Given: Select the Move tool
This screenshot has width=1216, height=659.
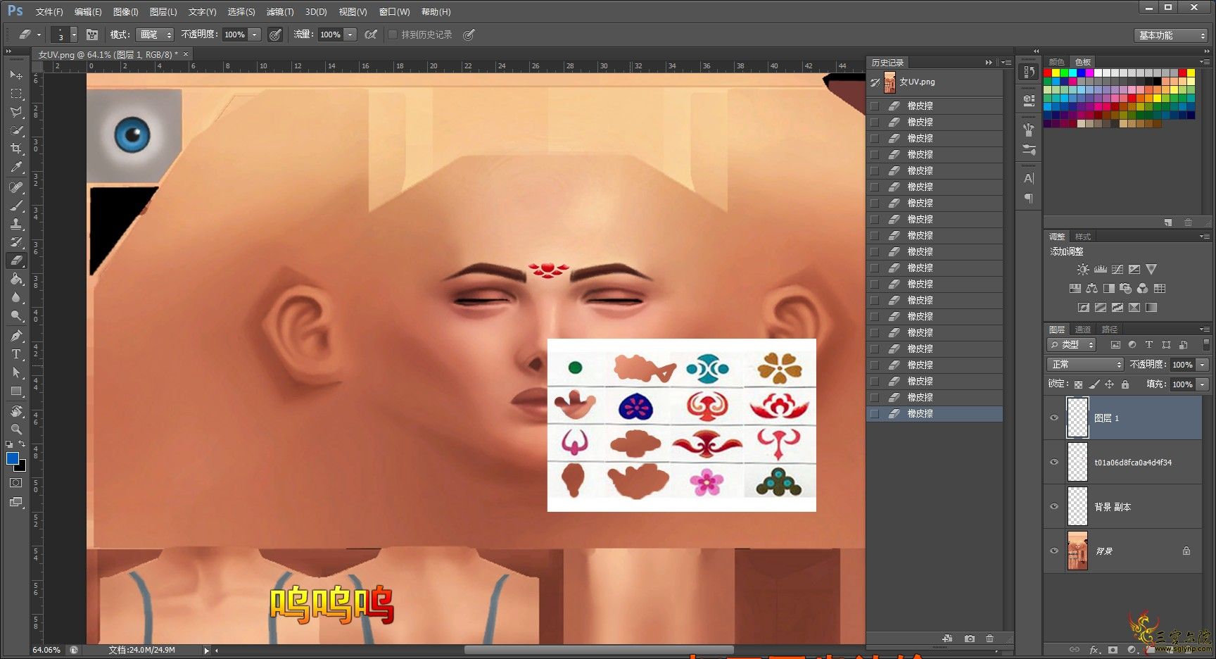Looking at the screenshot, I should [x=16, y=75].
